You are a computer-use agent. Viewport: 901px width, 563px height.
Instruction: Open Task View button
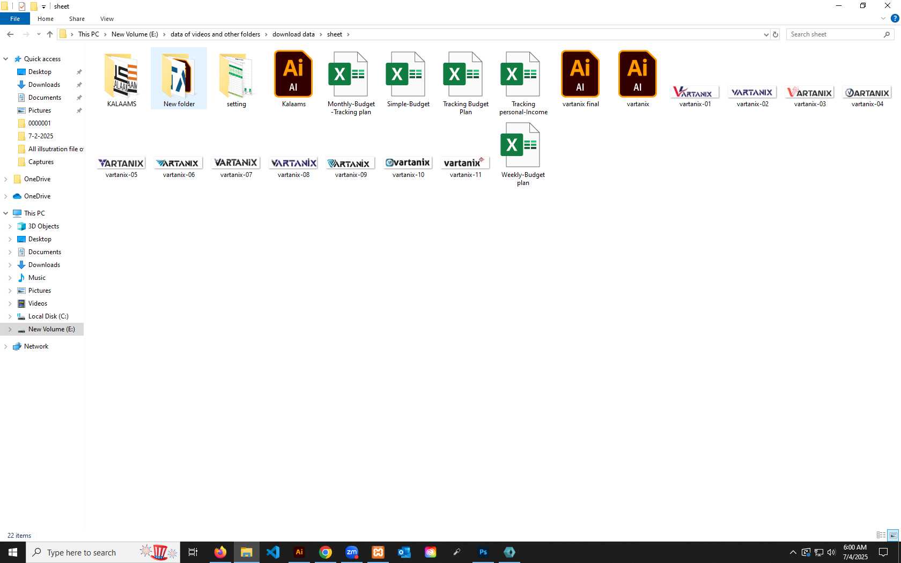point(193,552)
